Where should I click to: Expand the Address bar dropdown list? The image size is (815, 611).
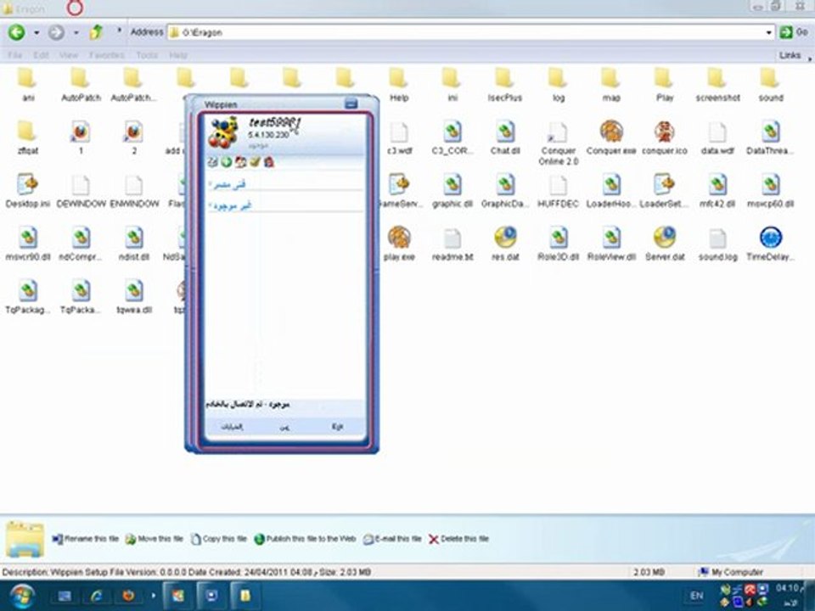pyautogui.click(x=769, y=33)
